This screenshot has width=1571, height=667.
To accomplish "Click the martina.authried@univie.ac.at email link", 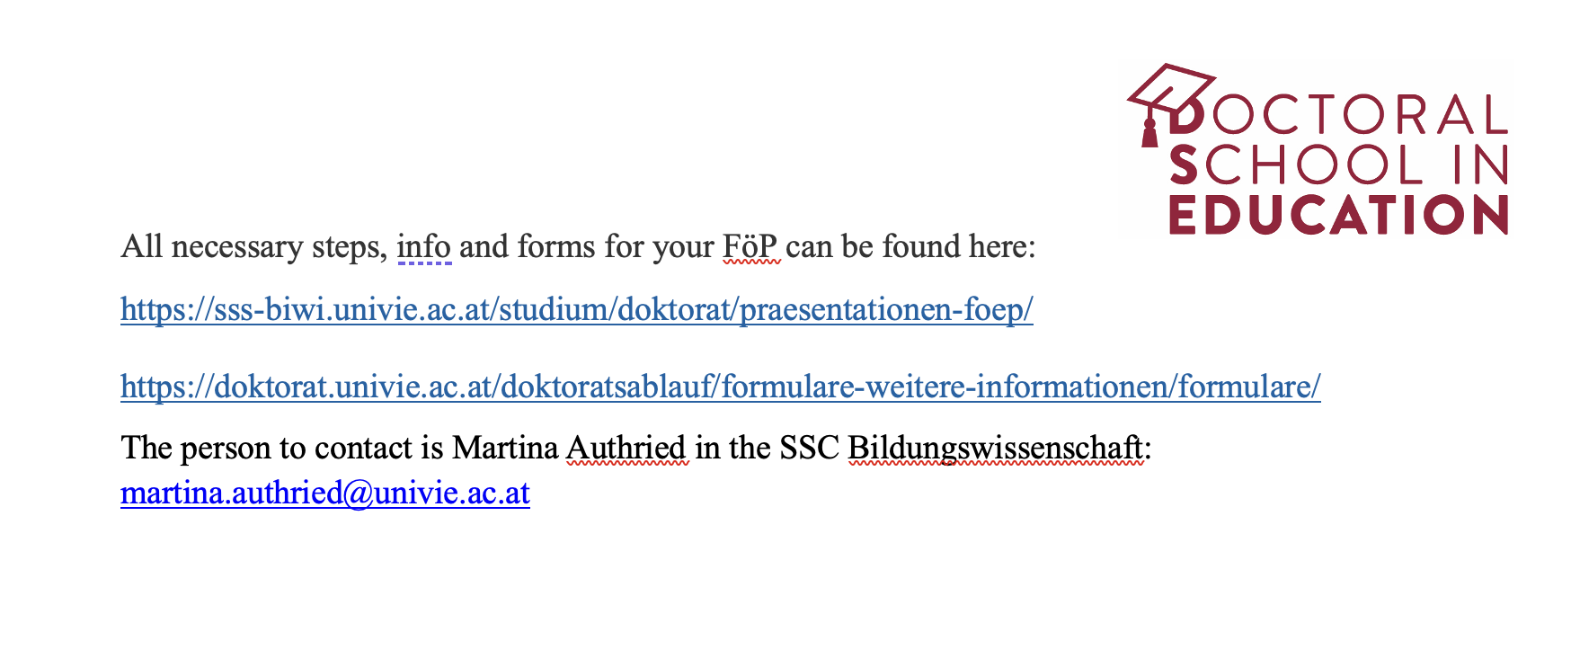I will (x=325, y=493).
